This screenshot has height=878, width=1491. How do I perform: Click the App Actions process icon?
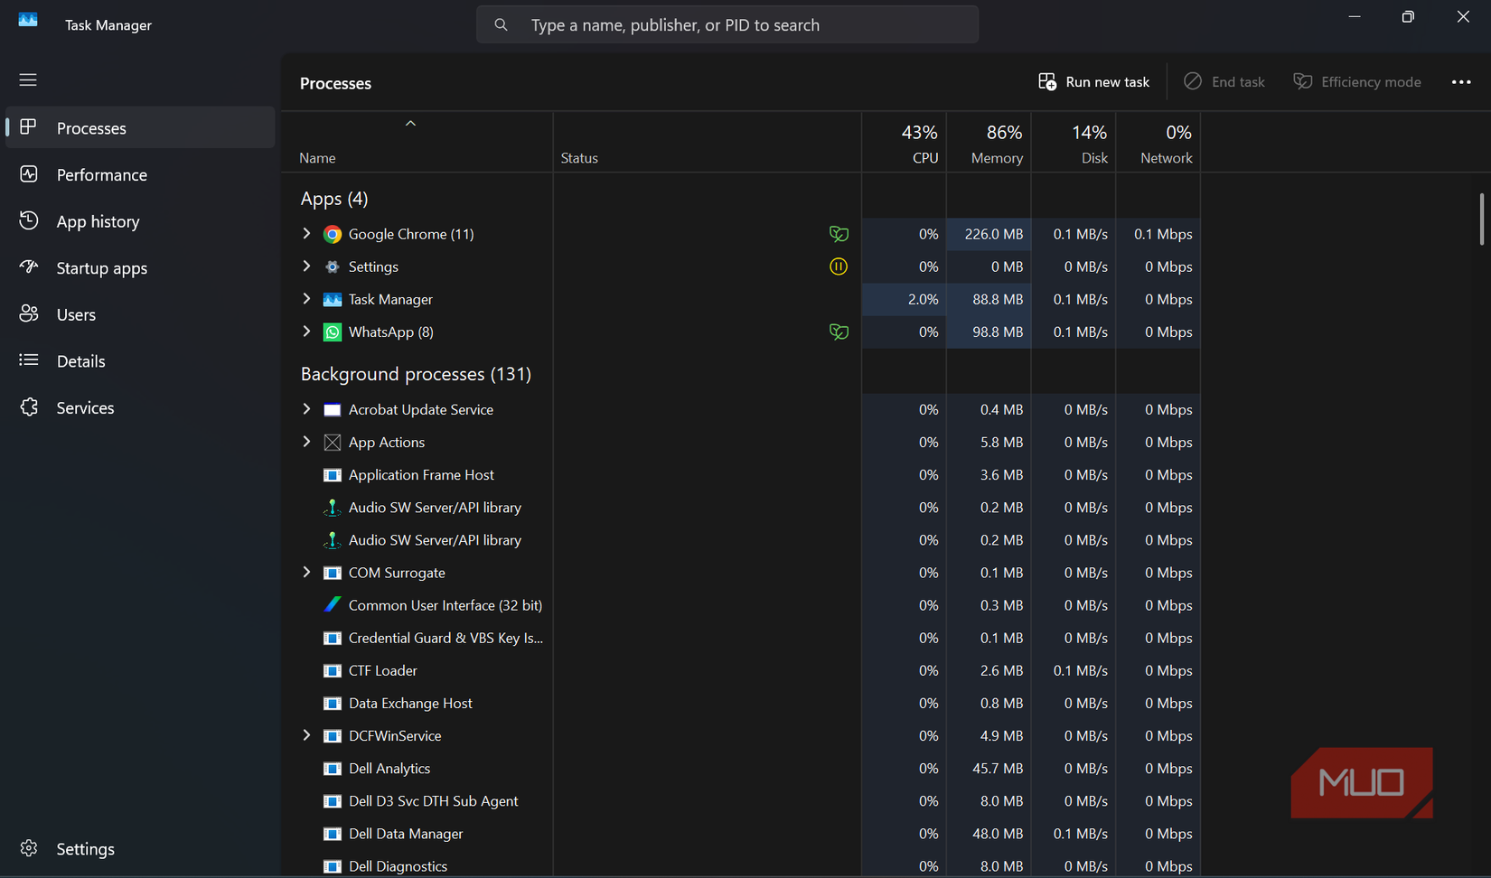[333, 442]
